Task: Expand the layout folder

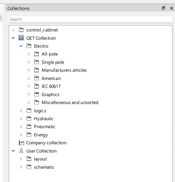Action: tap(21, 159)
